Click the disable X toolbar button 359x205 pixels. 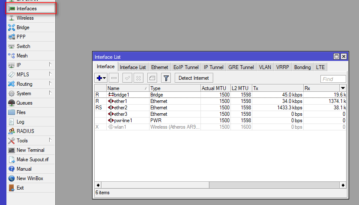[138, 78]
